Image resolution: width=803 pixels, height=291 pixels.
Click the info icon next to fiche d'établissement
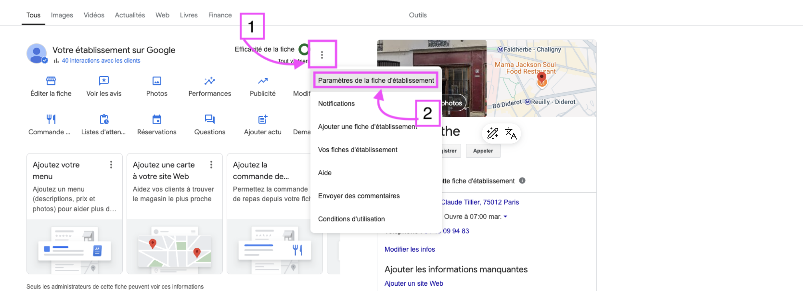pyautogui.click(x=522, y=181)
